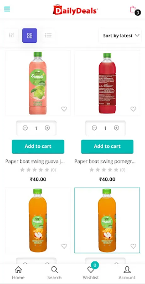Open the Wishlist tab

(x=91, y=273)
